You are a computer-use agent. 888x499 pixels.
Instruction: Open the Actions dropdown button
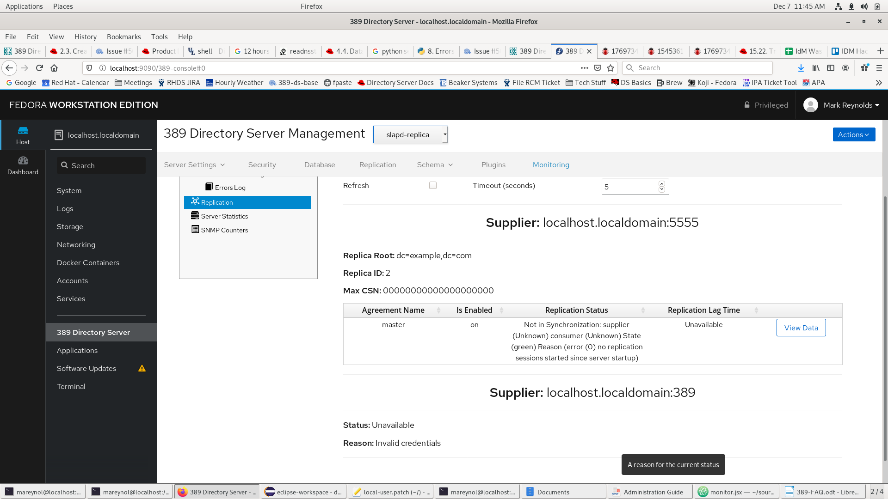click(x=854, y=134)
